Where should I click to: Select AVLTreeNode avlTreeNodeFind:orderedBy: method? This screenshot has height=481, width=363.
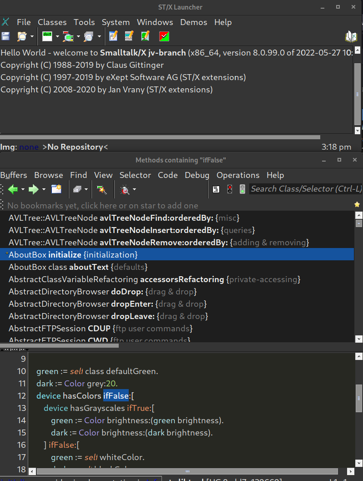click(x=177, y=218)
